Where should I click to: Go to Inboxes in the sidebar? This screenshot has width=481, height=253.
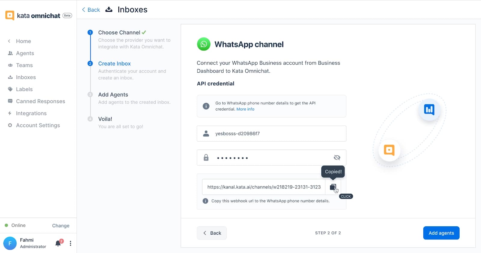[26, 77]
